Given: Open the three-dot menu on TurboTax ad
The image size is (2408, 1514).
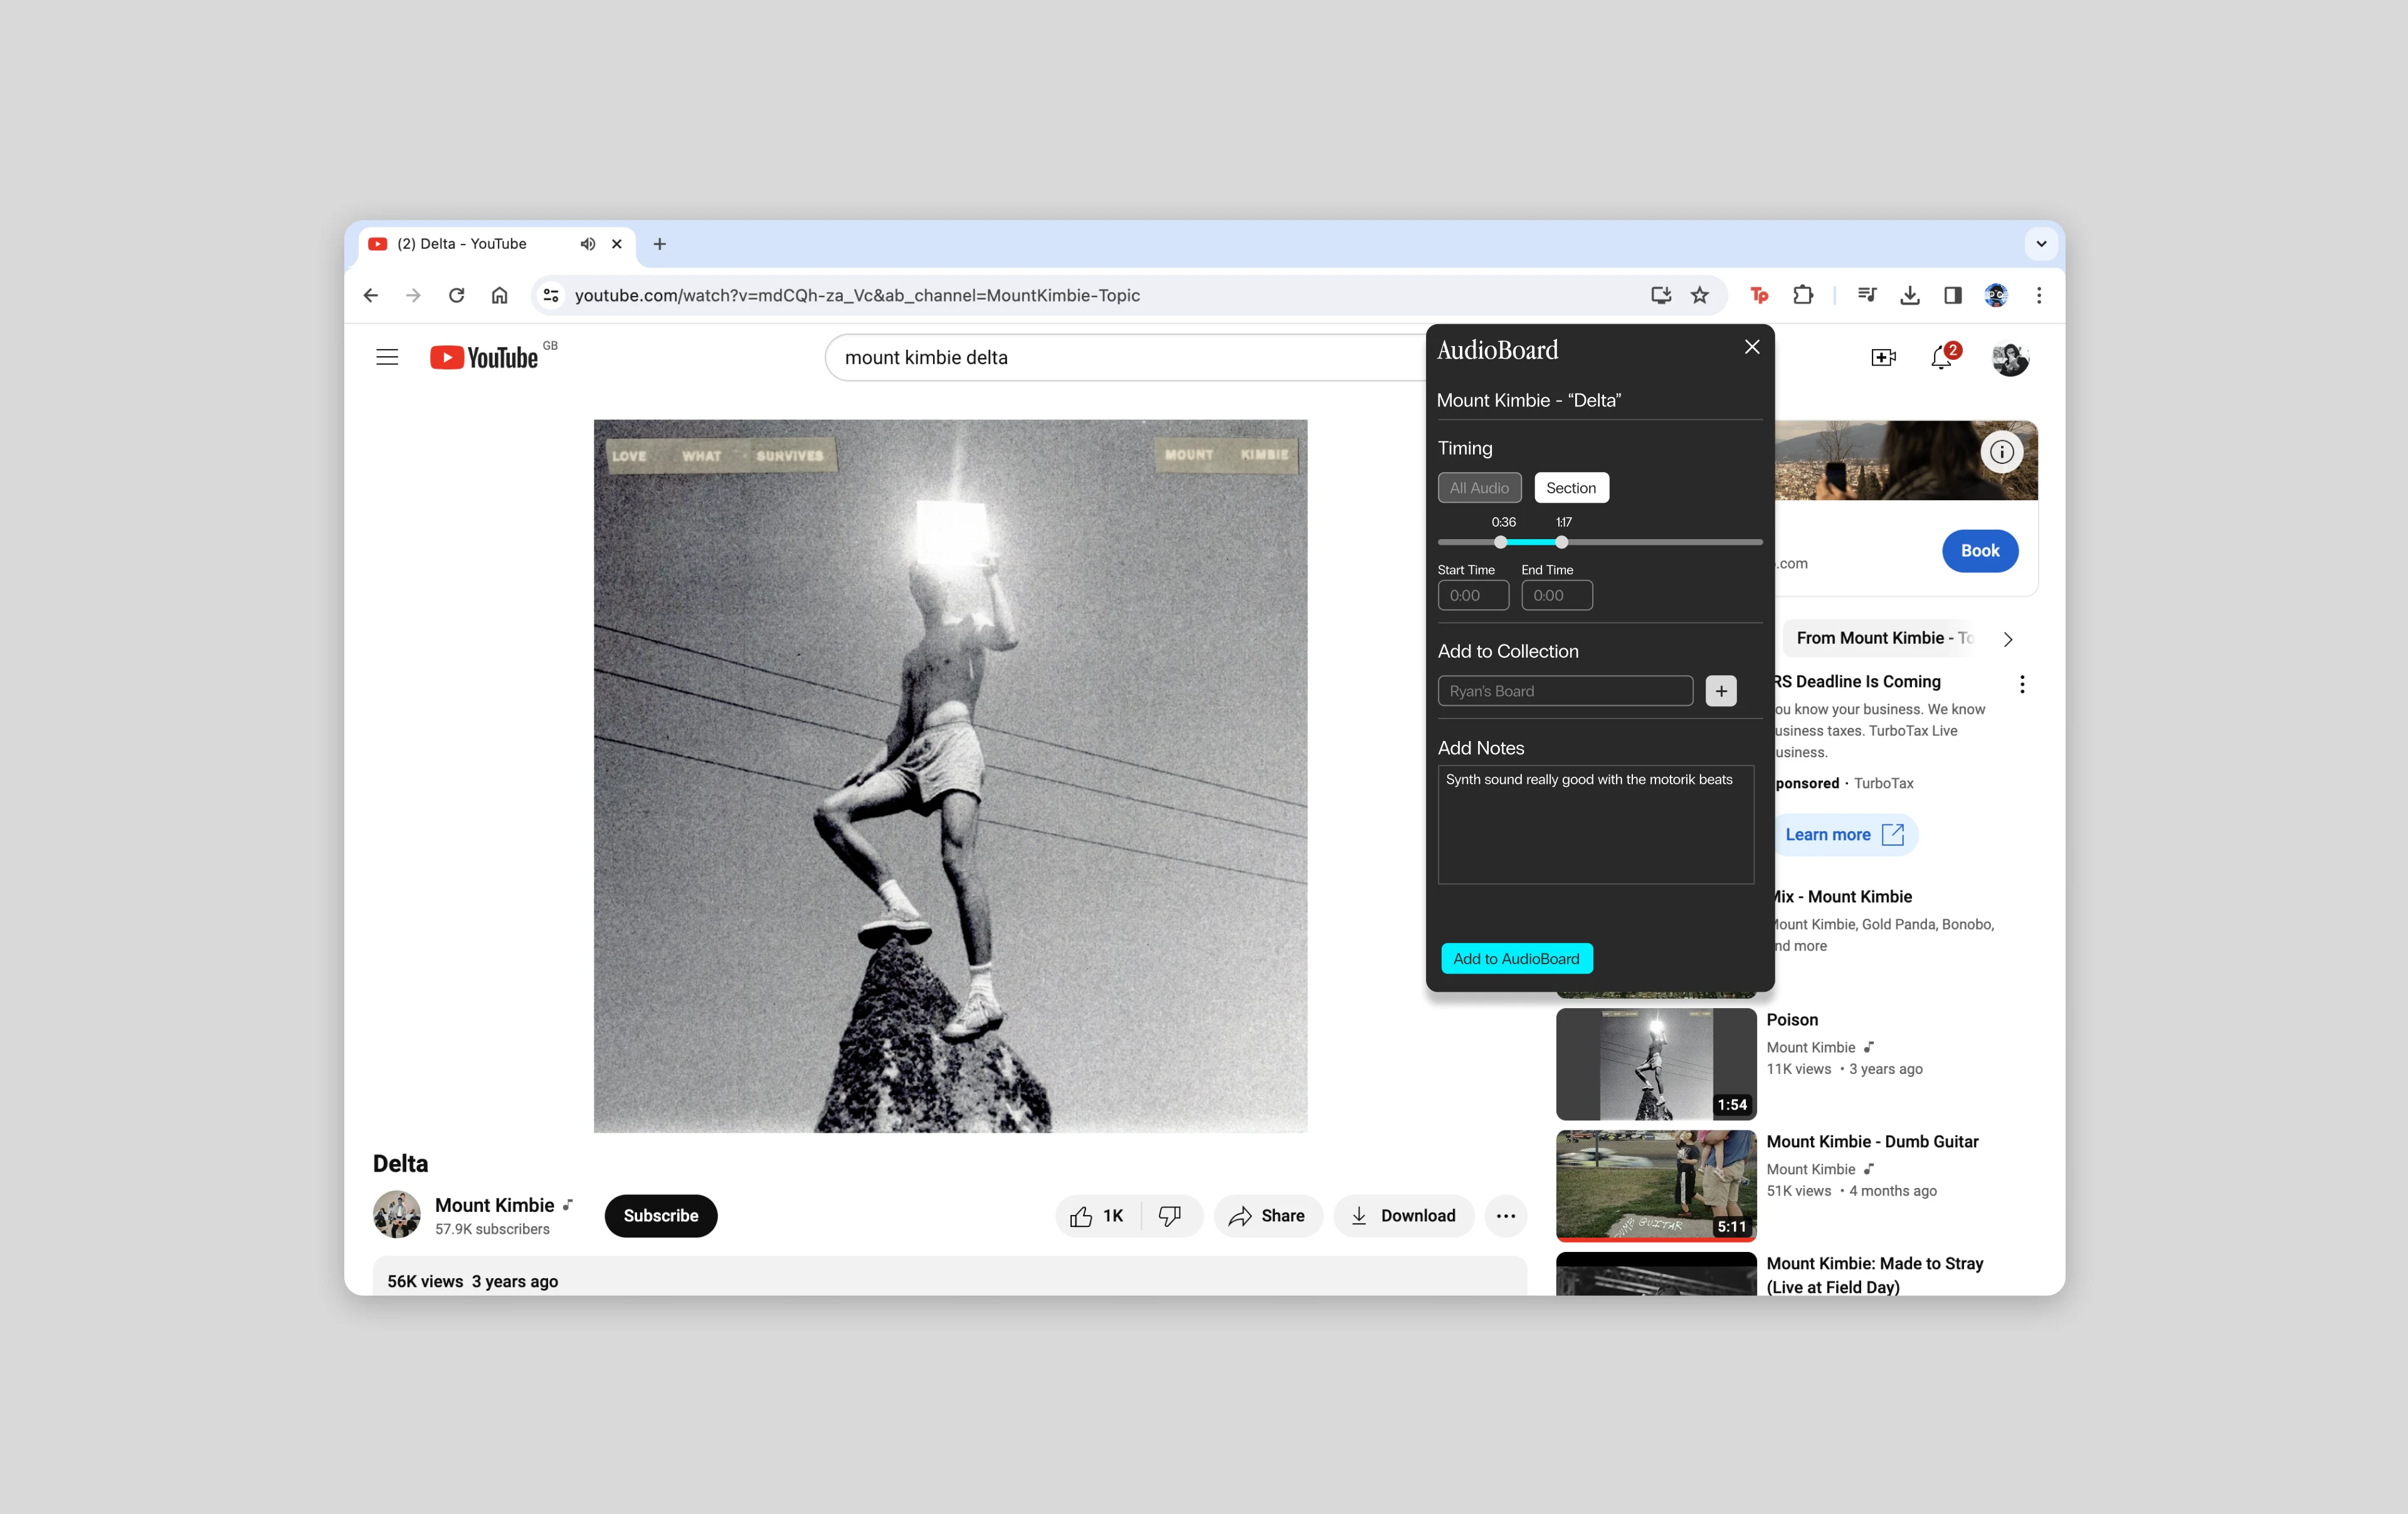Looking at the screenshot, I should [2022, 684].
